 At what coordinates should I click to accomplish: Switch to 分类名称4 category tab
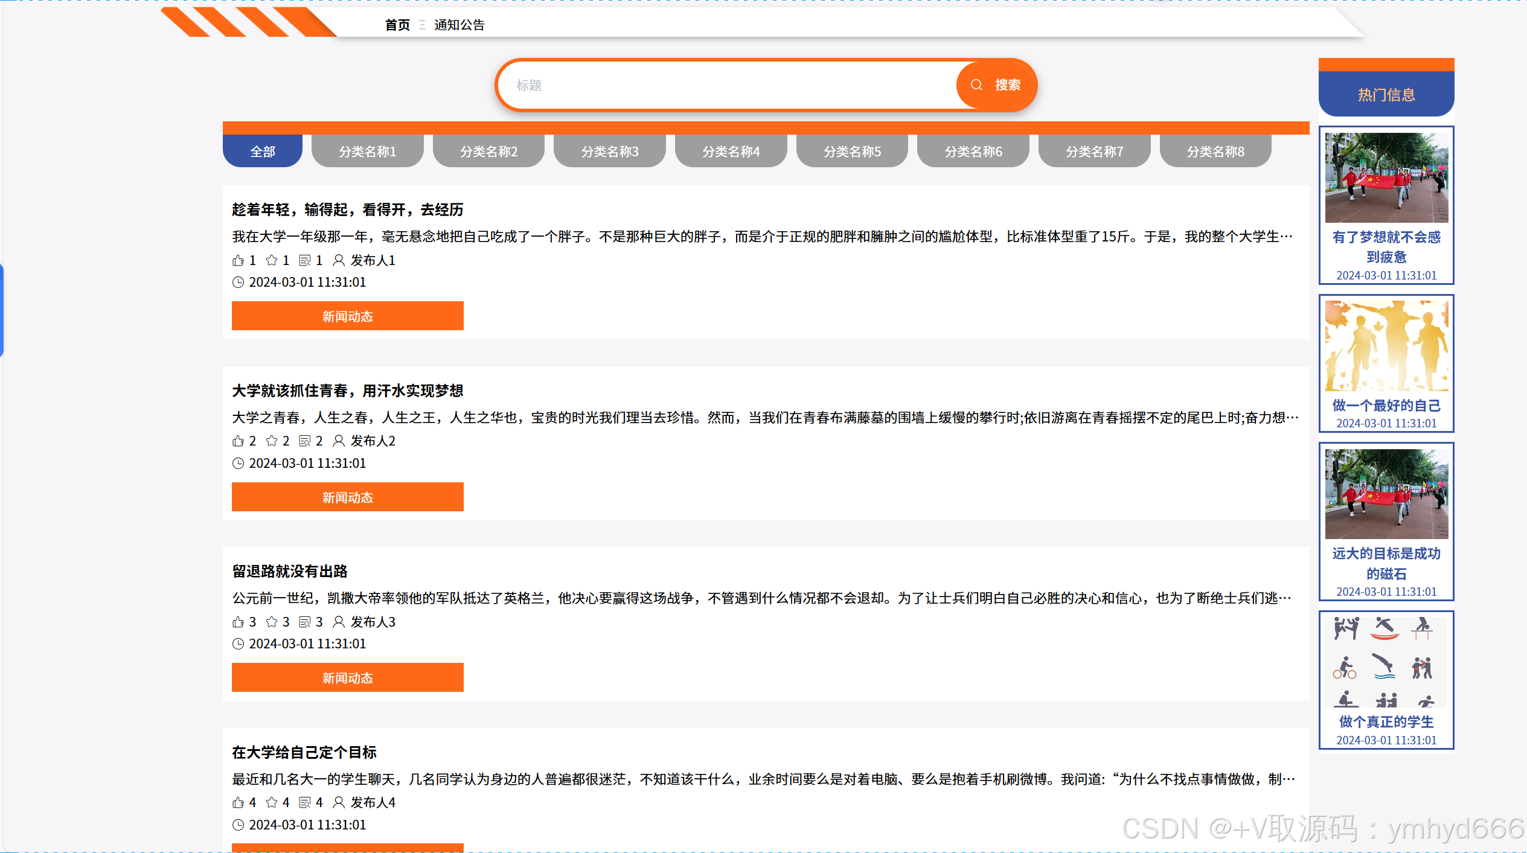tap(731, 152)
